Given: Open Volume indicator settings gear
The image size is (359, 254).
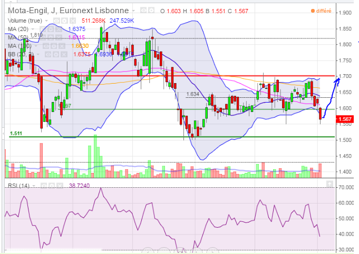Looking at the screenshot, I should point(64,21).
